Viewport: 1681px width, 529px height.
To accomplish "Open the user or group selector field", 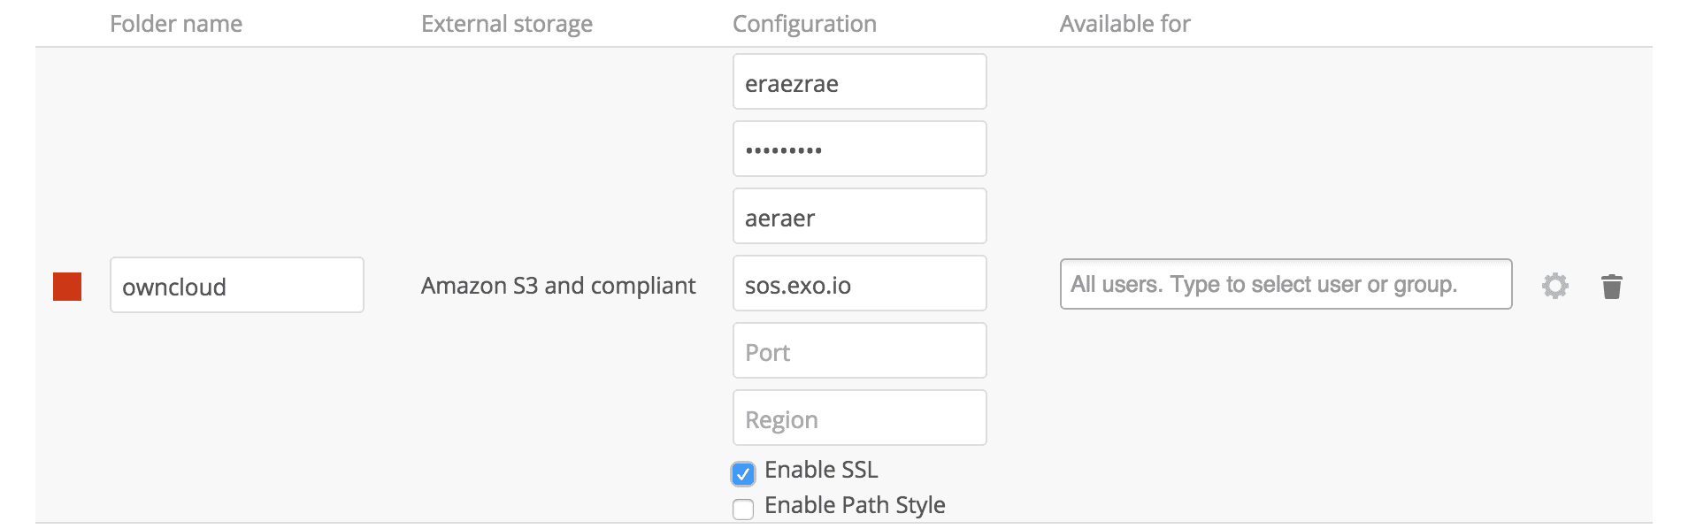I will point(1285,284).
